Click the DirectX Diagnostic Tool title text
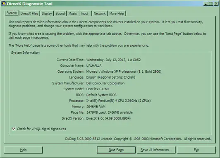This screenshot has width=220, height=158. pyautogui.click(x=30, y=4)
